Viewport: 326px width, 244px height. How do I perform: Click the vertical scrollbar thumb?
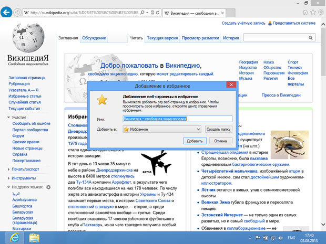coord(323,52)
